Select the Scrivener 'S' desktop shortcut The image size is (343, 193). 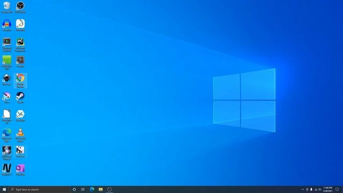[x=20, y=152]
